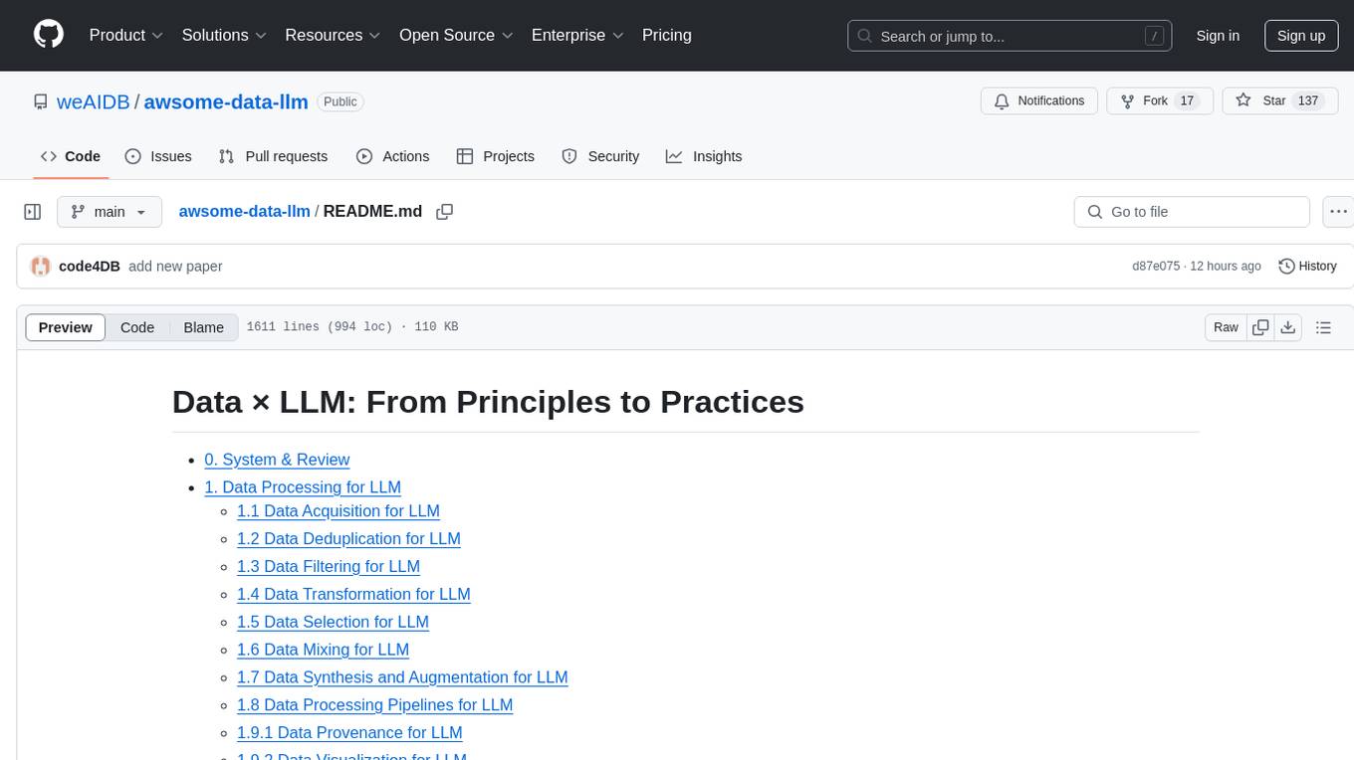This screenshot has height=760, width=1354.
Task: Open the 'add new paper' commit
Action: point(175,267)
